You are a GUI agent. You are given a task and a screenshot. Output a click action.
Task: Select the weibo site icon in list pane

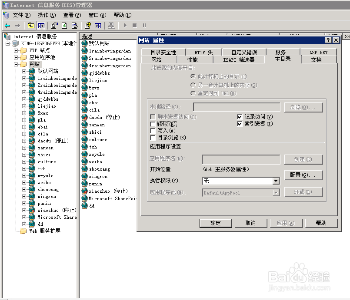coord(85,162)
